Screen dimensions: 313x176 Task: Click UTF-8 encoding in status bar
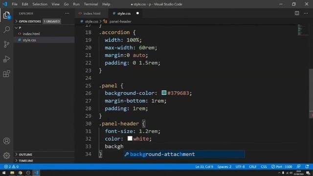(240, 167)
